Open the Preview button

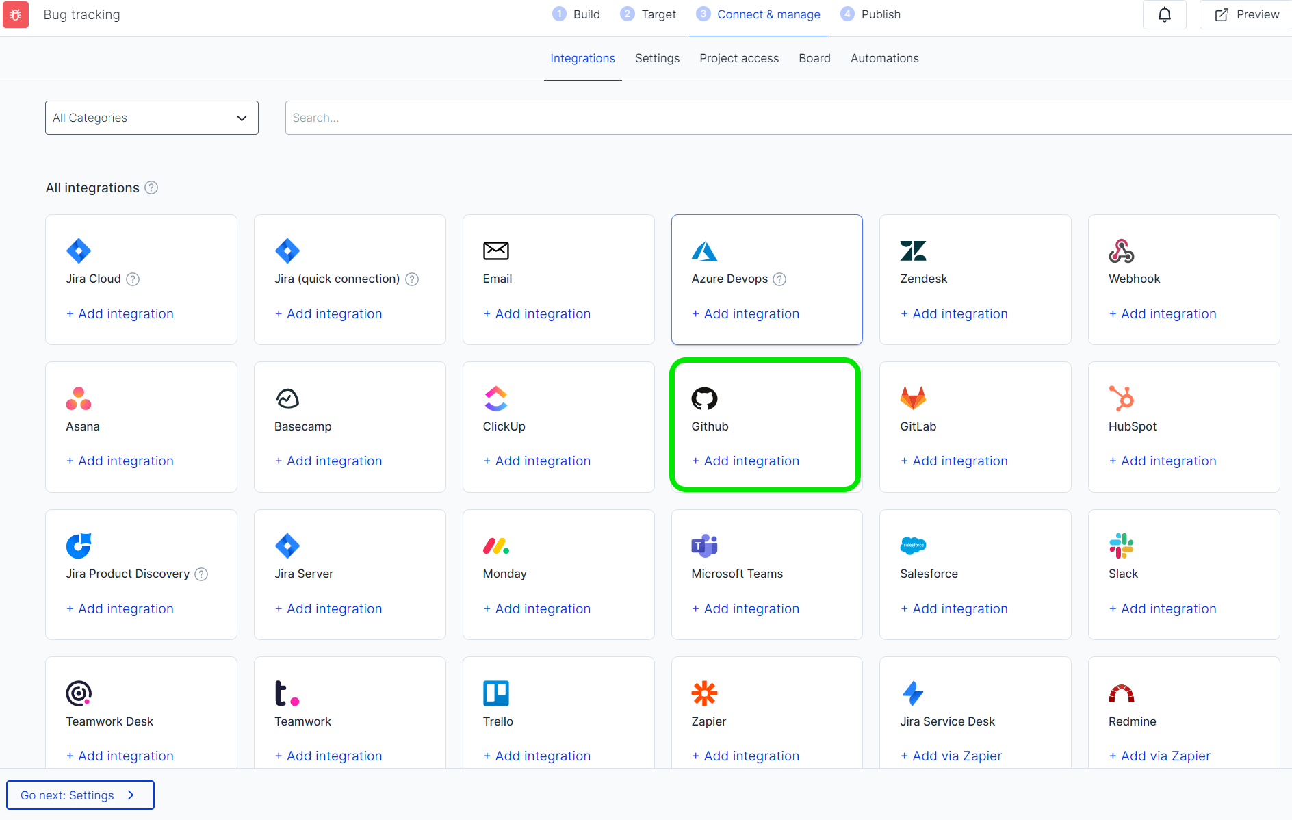(x=1247, y=14)
